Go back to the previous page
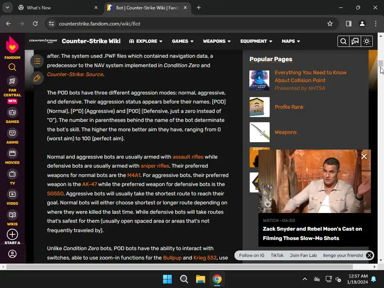384x288 pixels. tap(8, 24)
